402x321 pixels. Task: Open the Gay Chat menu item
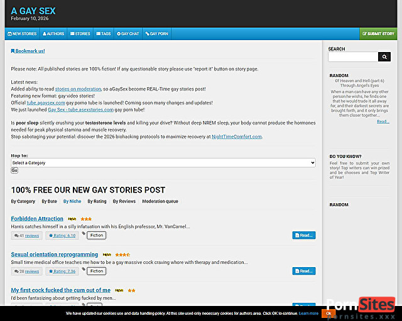tap(128, 34)
